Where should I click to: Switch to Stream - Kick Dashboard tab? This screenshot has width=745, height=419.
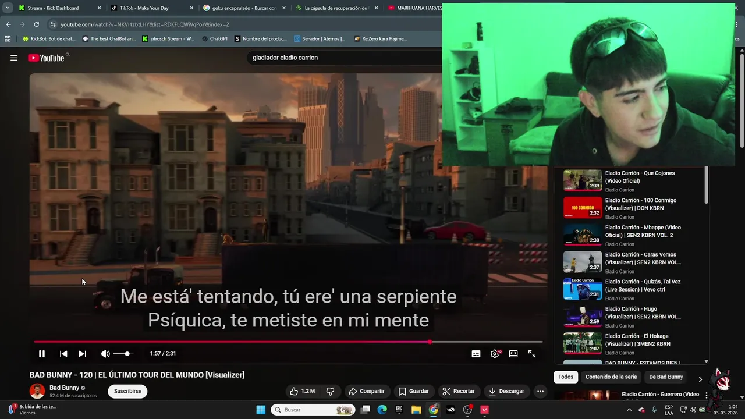[x=58, y=8]
